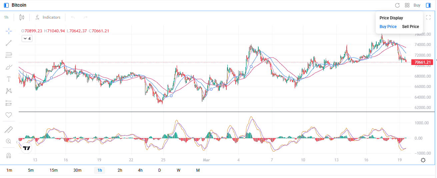This screenshot has height=178, width=437.
Task: Switch to the 4h timeframe tab
Action: click(x=140, y=170)
